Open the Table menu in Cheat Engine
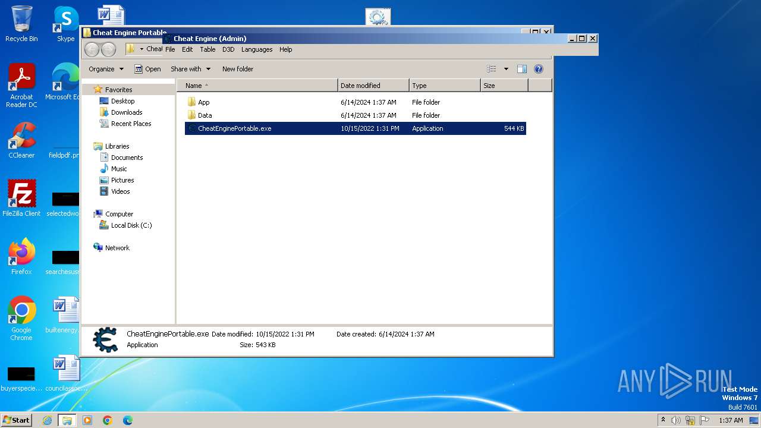761x428 pixels. tap(207, 49)
